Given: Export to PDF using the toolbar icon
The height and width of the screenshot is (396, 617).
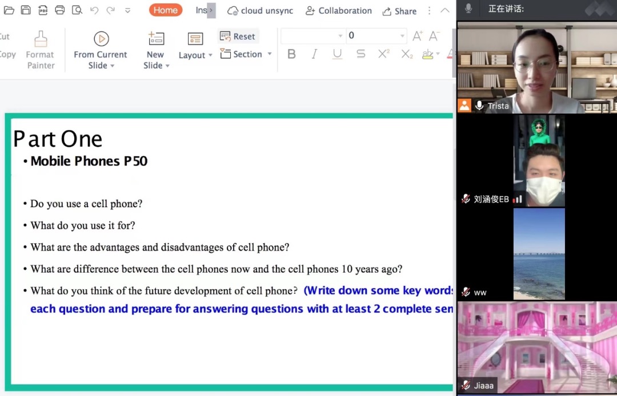Looking at the screenshot, I should coord(43,10).
